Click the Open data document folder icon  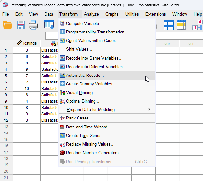coord(8,25)
